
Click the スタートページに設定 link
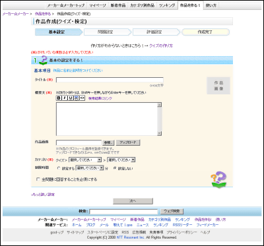tap(103, 232)
